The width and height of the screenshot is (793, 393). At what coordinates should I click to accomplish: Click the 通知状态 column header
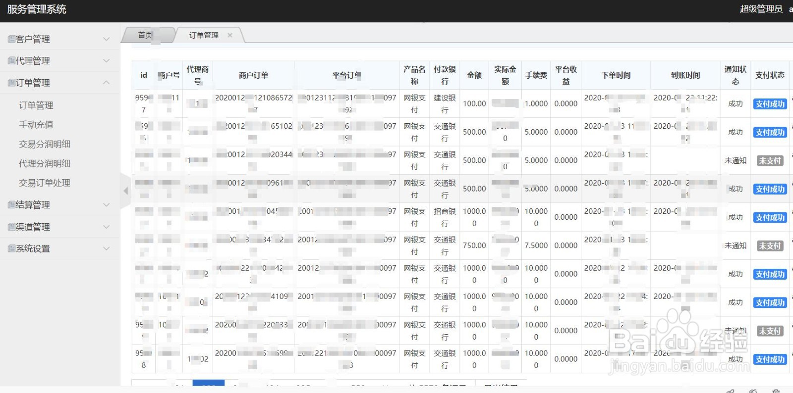tap(736, 75)
